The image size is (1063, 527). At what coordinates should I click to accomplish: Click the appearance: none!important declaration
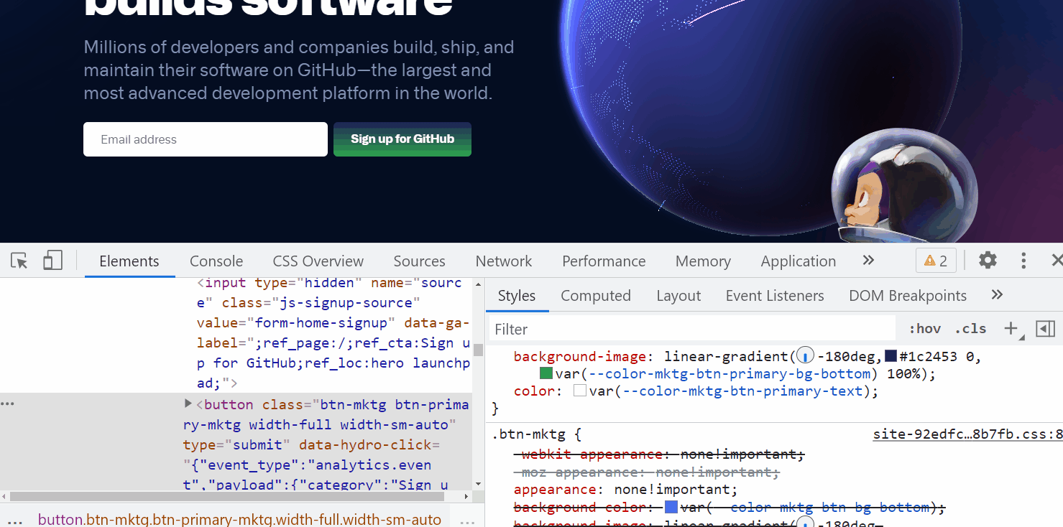pos(625,490)
